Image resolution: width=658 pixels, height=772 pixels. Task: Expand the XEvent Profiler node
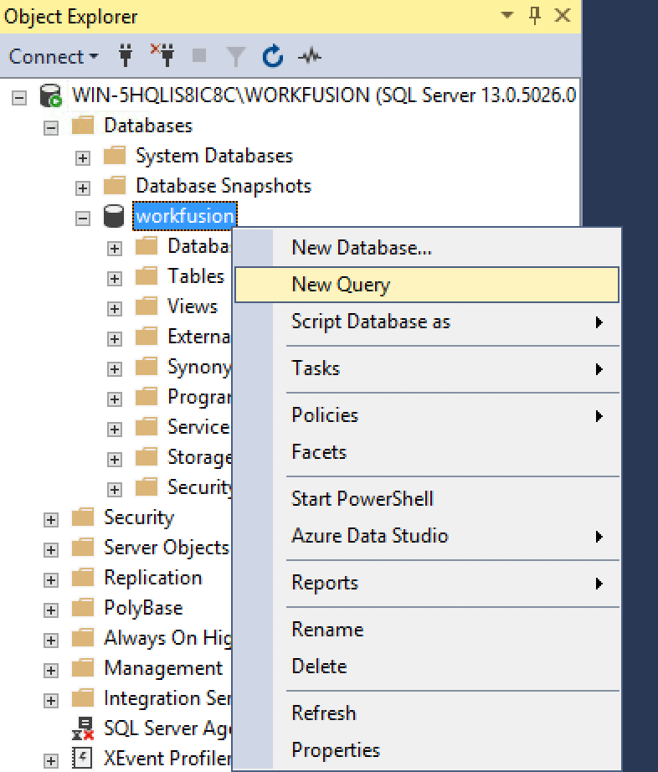[51, 760]
